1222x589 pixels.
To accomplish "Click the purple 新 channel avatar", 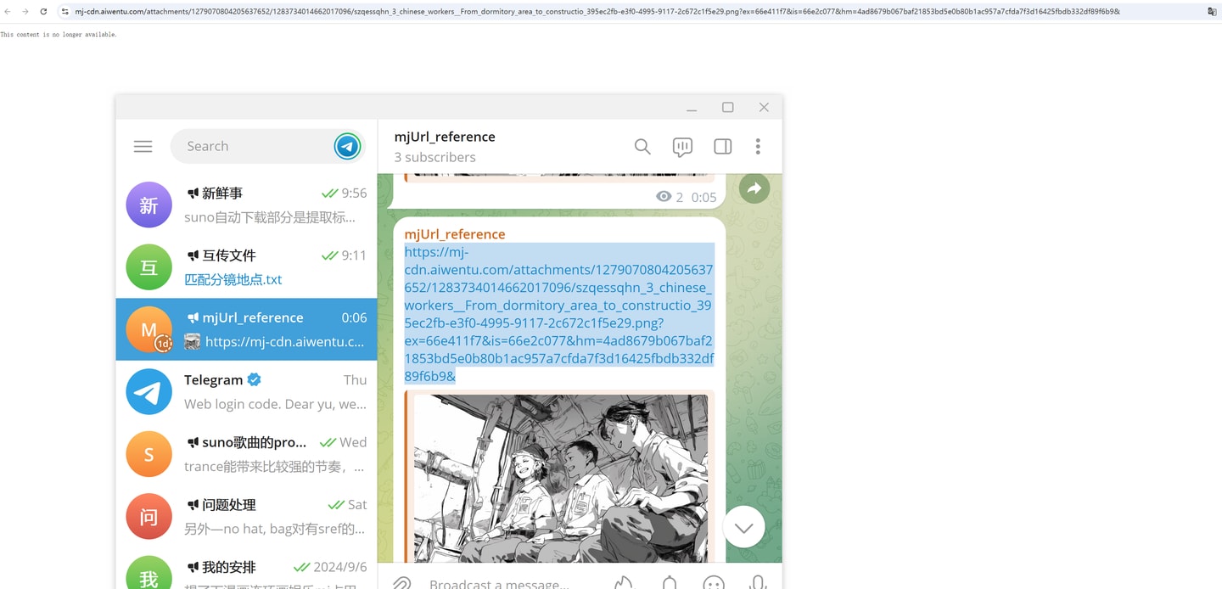I will coord(149,205).
